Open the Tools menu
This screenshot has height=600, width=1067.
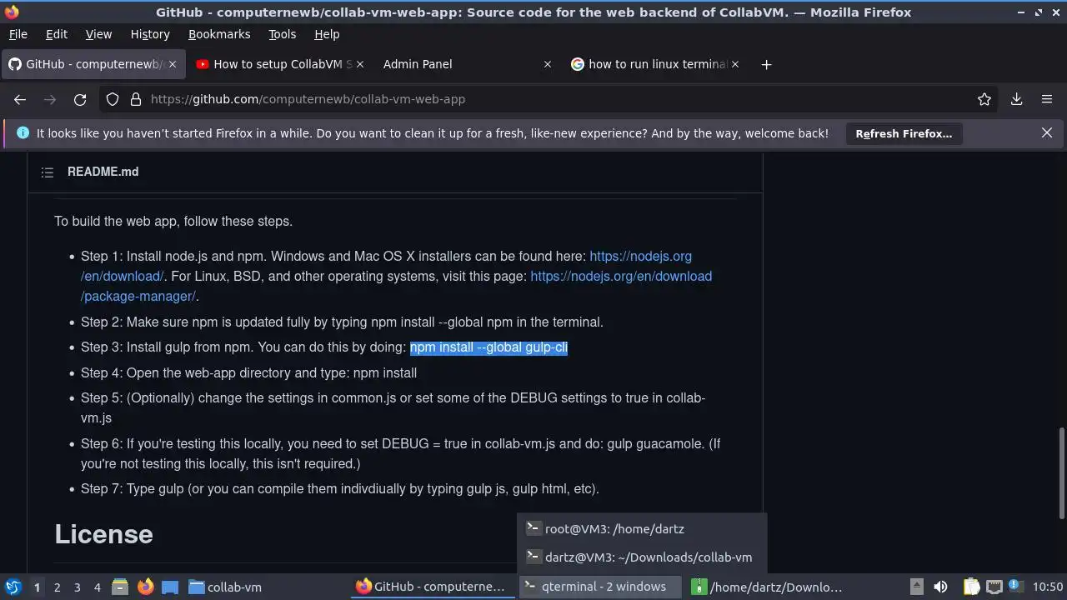pyautogui.click(x=282, y=34)
